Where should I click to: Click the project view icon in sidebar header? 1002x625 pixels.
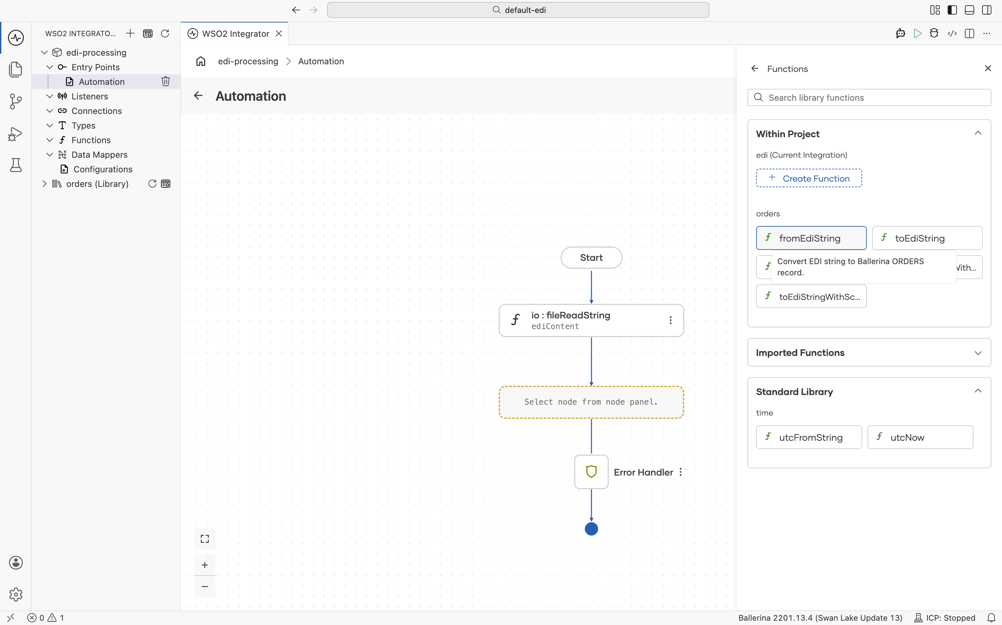click(147, 33)
